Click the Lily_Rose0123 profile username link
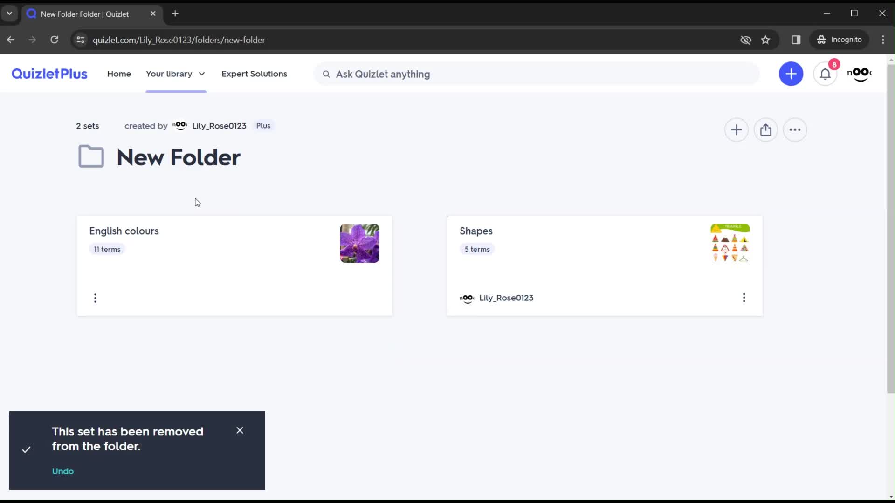895x503 pixels. tap(219, 125)
